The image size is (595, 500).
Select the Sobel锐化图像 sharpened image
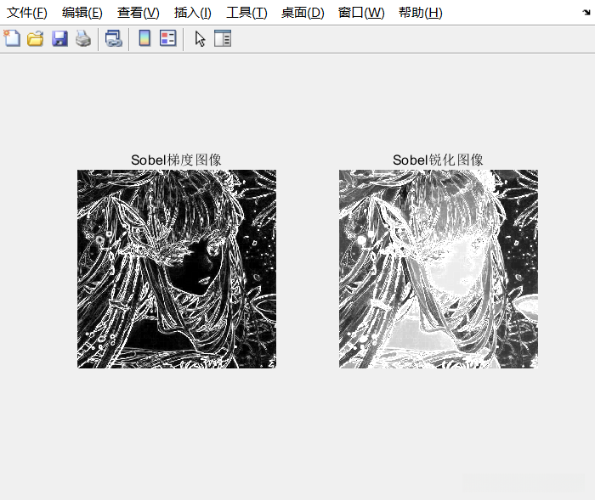tap(439, 269)
